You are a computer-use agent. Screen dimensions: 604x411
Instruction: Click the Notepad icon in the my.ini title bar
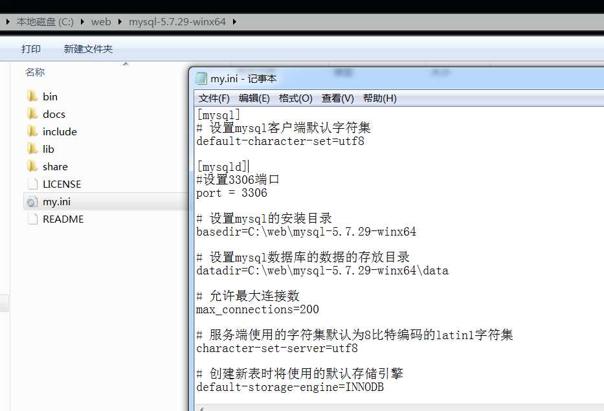(201, 78)
